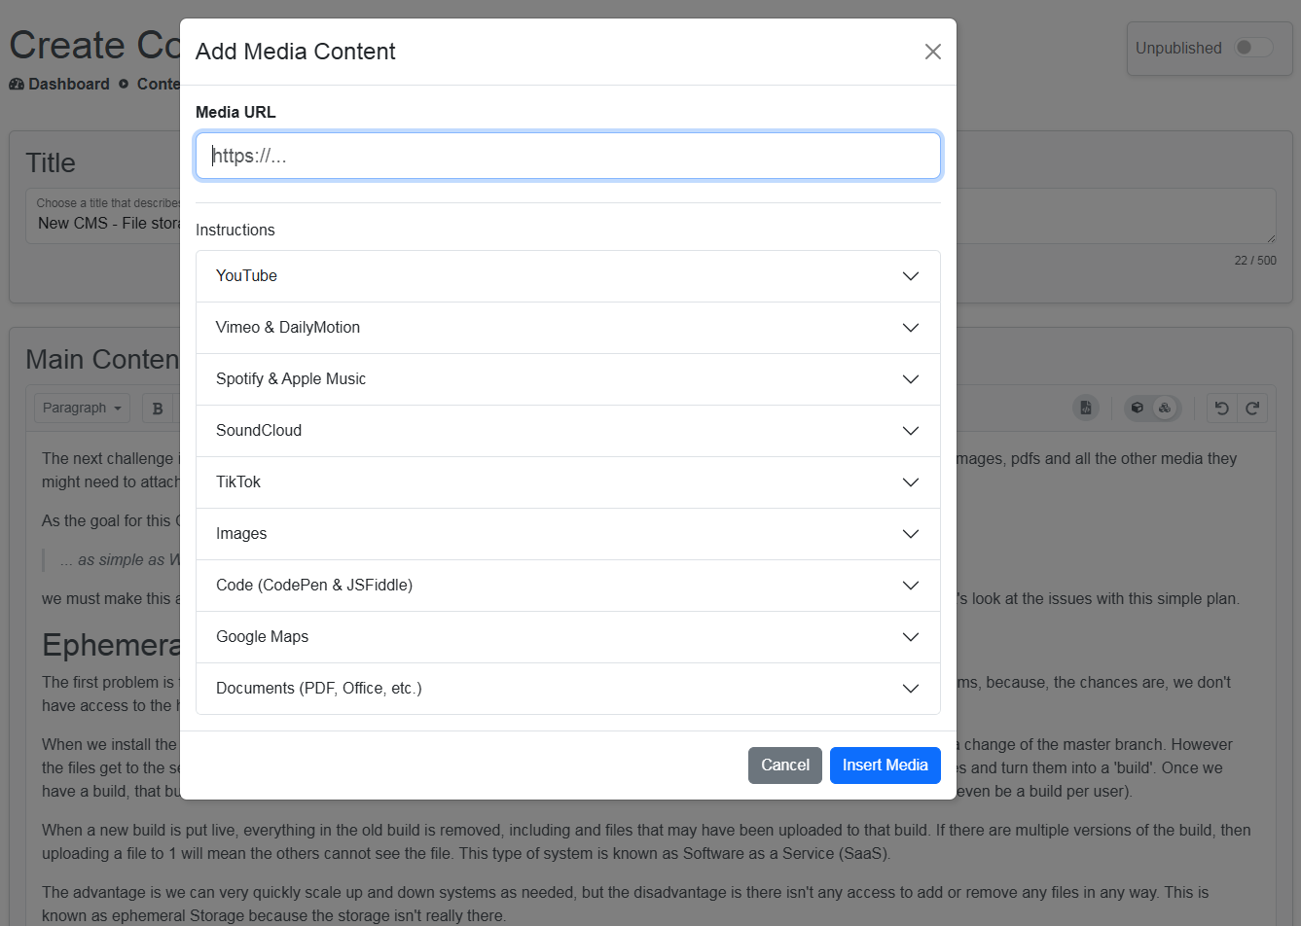Viewport: 1301px width, 926px height.
Task: Cancel the media insertion dialog
Action: (x=784, y=766)
